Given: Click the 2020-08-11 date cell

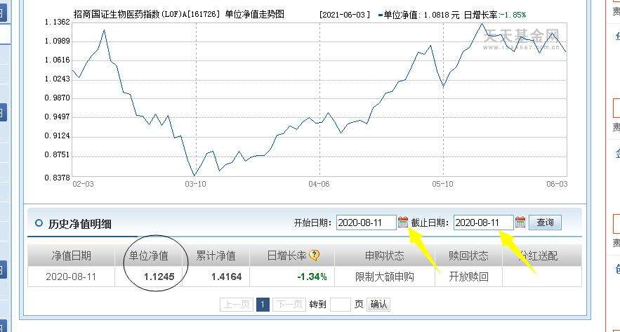Looking at the screenshot, I should pos(71,277).
